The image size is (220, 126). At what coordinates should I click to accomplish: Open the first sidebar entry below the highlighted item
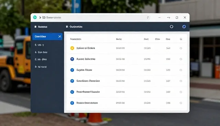[x=39, y=45]
